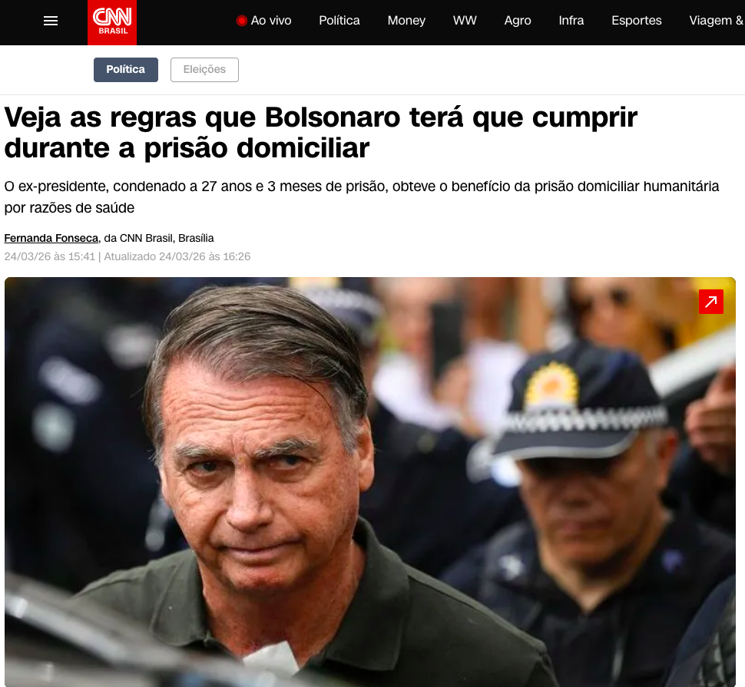Click the article subtitle about prisão domiciliar humanitária
Screen dimensions: 745x687
click(x=362, y=197)
